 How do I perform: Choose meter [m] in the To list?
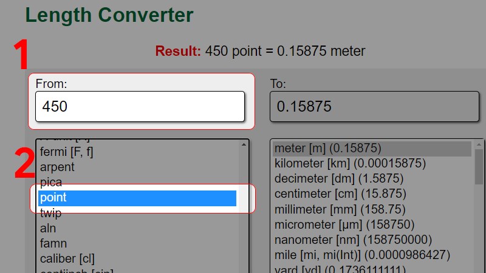(372, 148)
